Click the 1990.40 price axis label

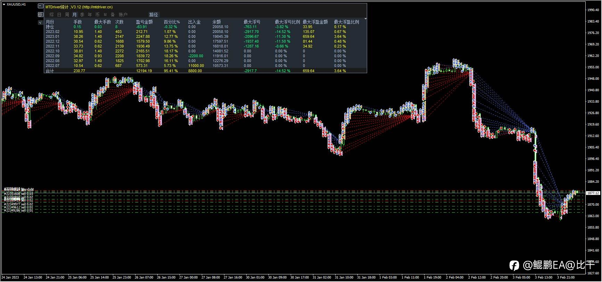point(593,10)
